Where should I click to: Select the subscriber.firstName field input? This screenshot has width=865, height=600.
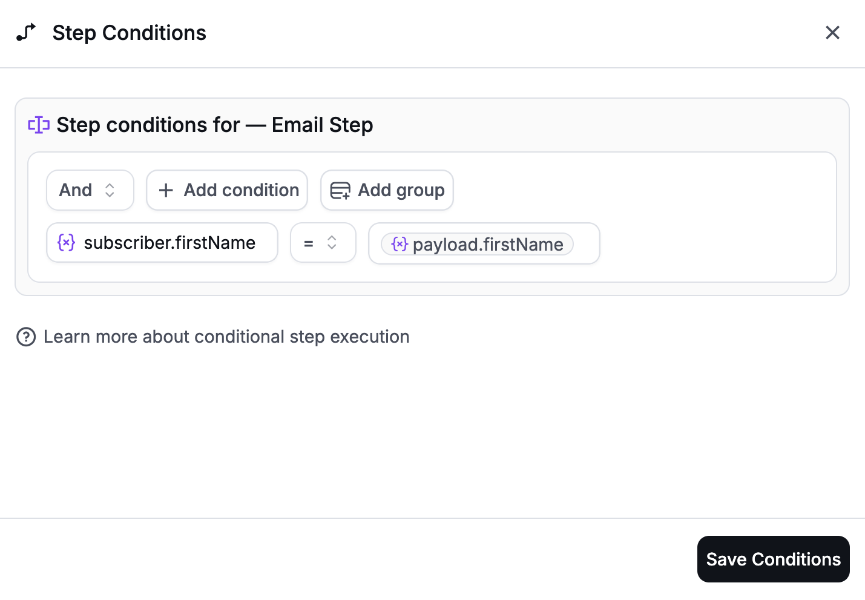point(162,242)
